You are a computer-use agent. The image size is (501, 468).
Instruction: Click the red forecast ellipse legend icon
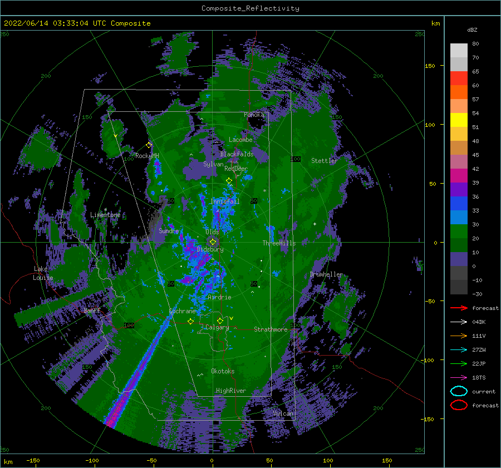coord(459,405)
